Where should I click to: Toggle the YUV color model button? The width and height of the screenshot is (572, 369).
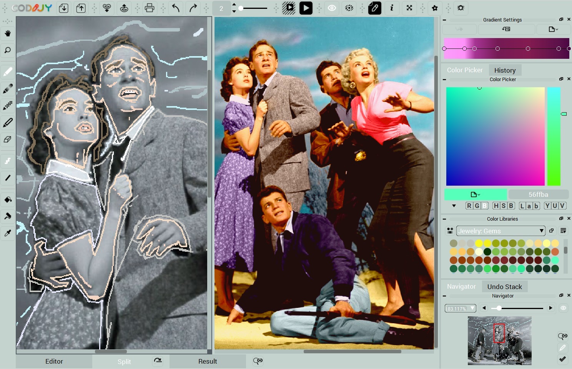(x=555, y=206)
